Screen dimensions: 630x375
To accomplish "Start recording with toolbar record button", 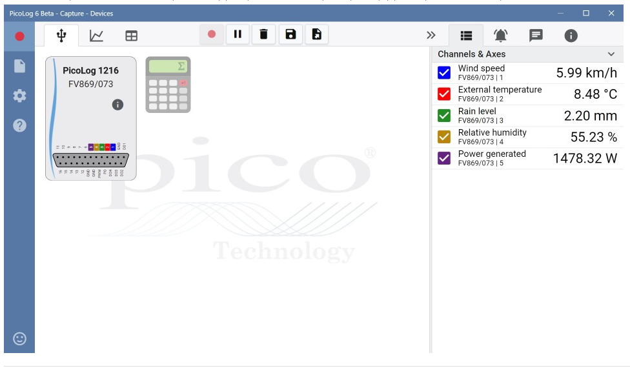I will pyautogui.click(x=212, y=35).
